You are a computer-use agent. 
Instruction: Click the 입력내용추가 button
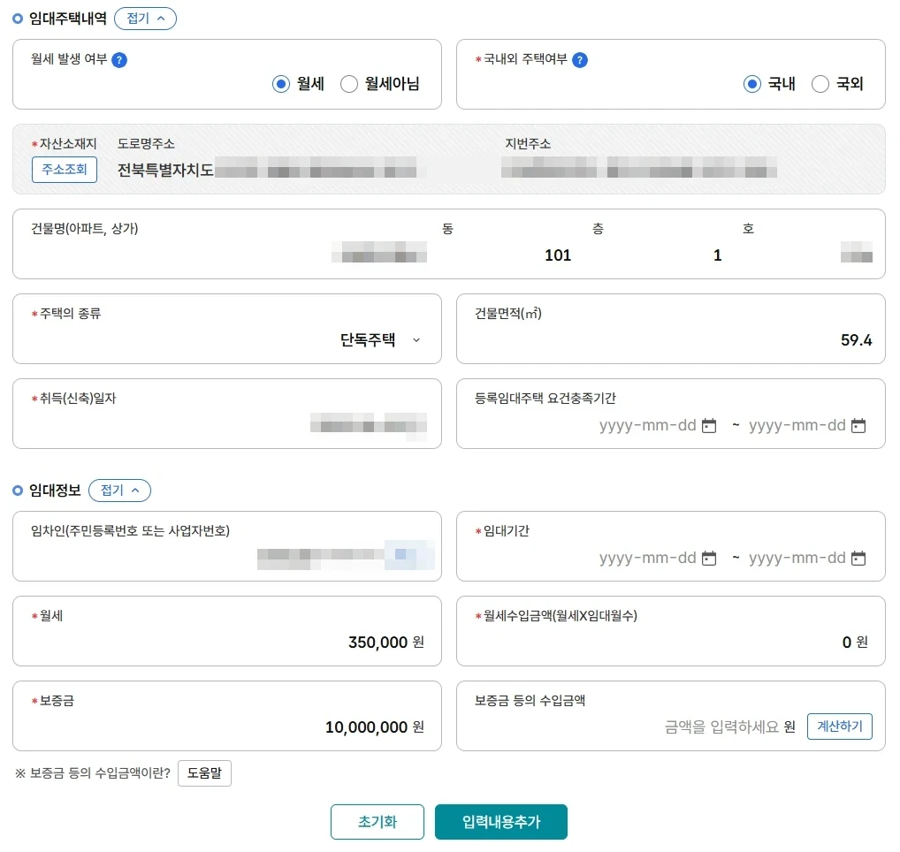pyautogui.click(x=500, y=822)
